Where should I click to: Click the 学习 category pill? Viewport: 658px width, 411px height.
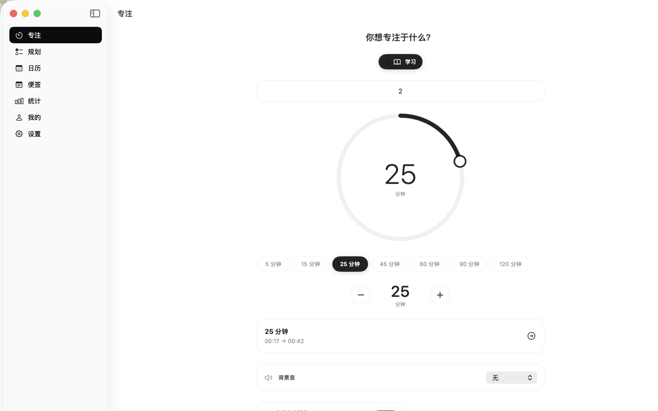tap(400, 62)
